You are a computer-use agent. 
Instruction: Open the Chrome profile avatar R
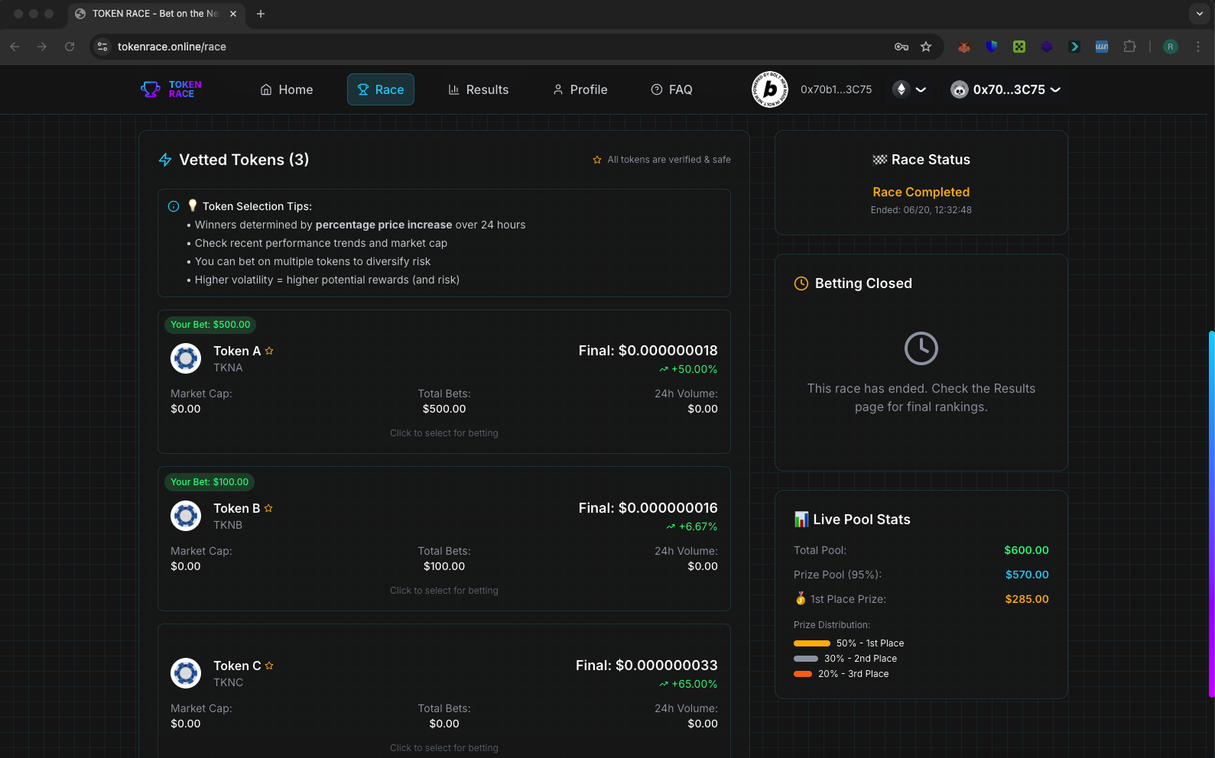[1171, 47]
